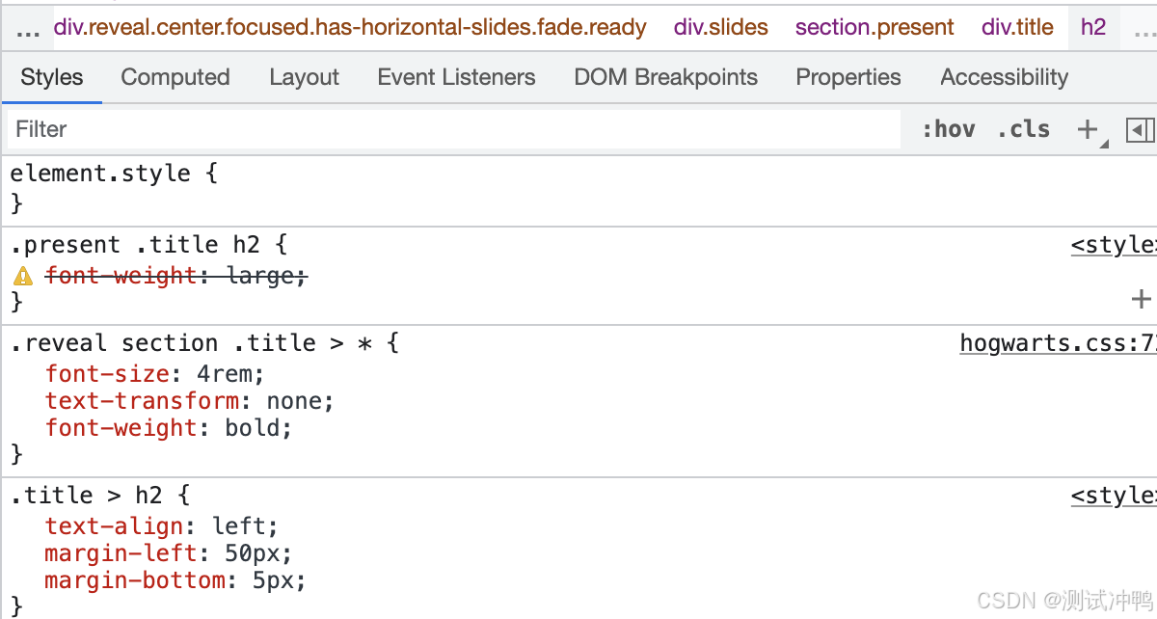The image size is (1157, 619).
Task: Click the breadcrumb ellipsis overflow icon
Action: 28,29
